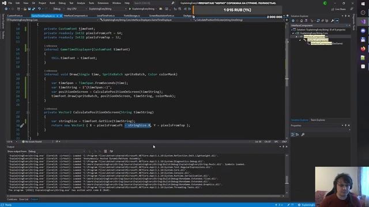Click the Output panel horizontal scrollbar
Viewport: 369px width, 207px height.
(x=145, y=196)
